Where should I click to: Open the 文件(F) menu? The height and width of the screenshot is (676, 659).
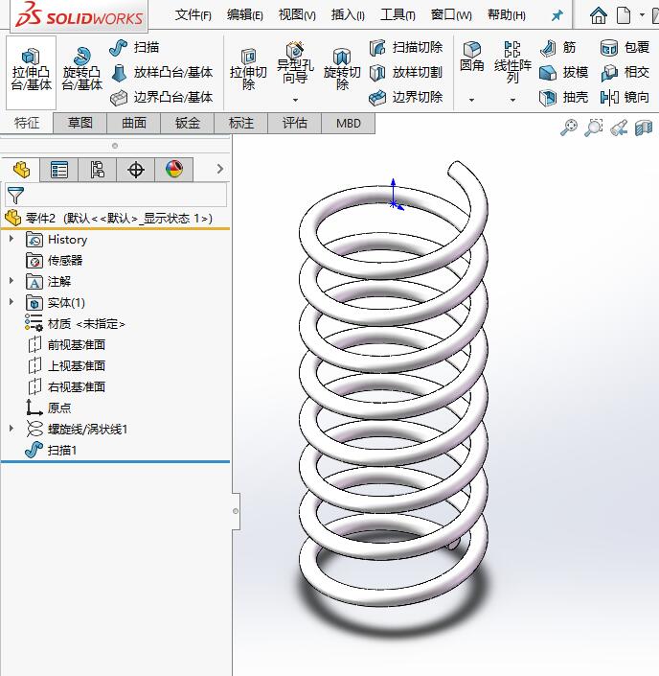[193, 15]
